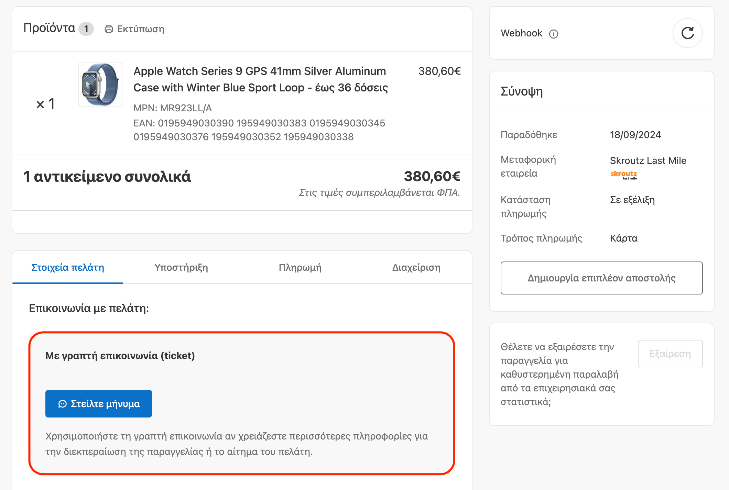Click the Webhook info icon
Viewport: 729px width, 490px height.
point(554,34)
